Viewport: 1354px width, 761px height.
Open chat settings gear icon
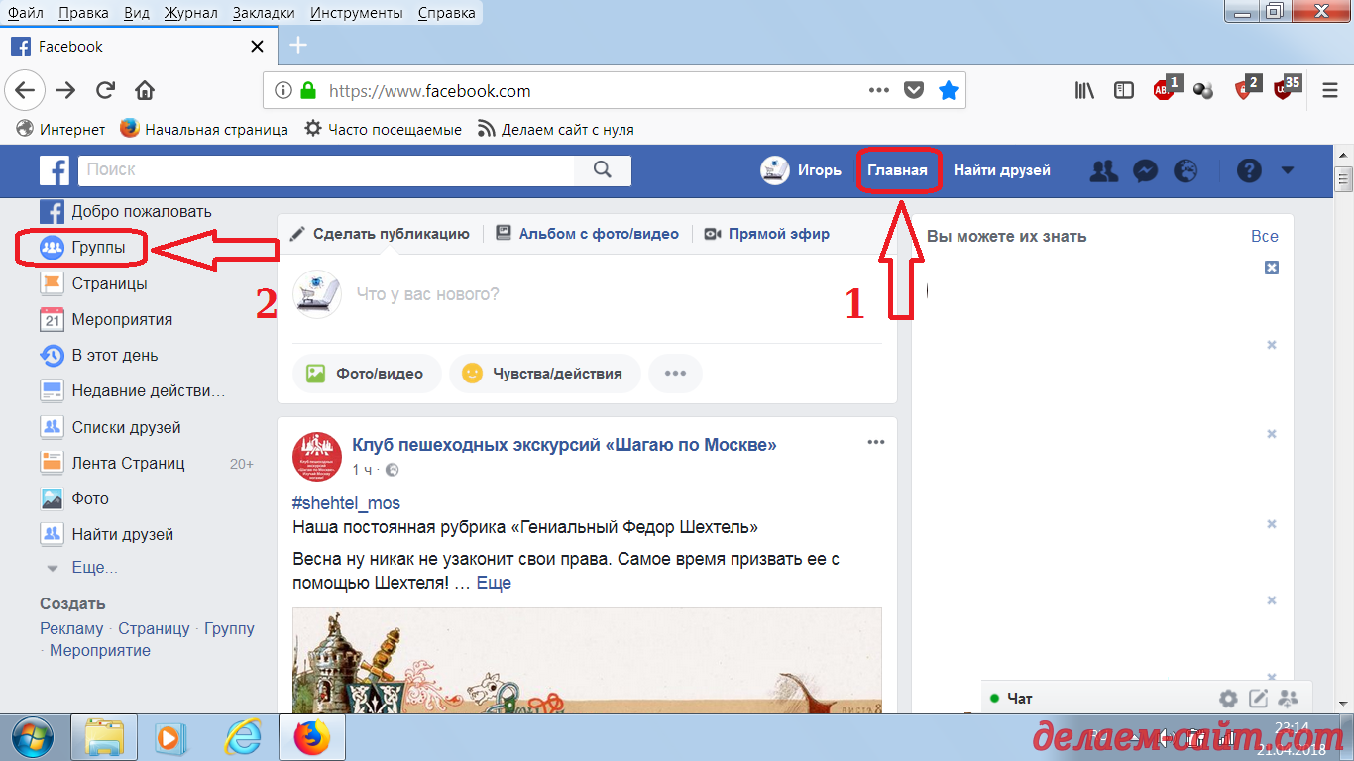[x=1228, y=698]
